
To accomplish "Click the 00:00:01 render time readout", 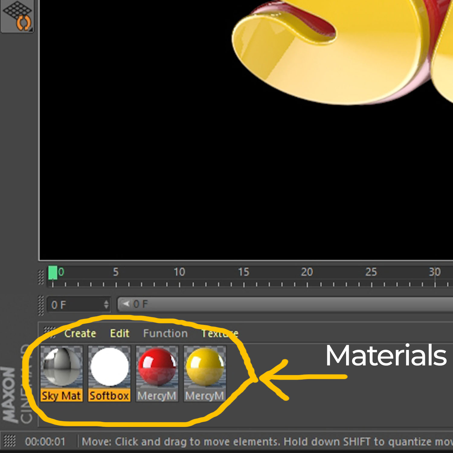I will (45, 442).
